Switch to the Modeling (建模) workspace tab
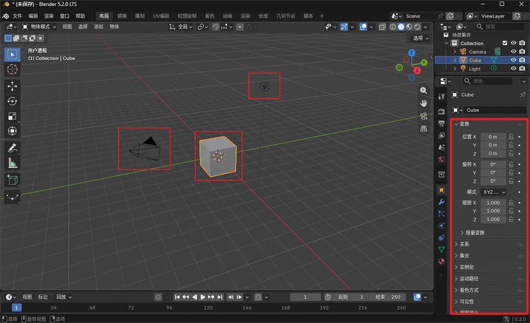The image size is (530, 323). (x=122, y=16)
